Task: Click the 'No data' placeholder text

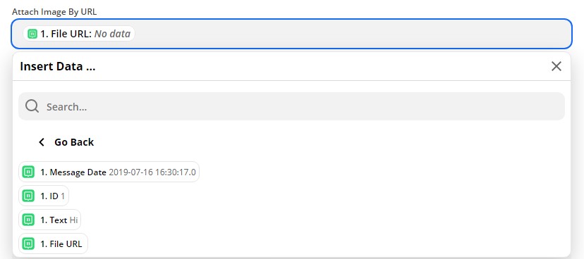Action: pyautogui.click(x=112, y=34)
